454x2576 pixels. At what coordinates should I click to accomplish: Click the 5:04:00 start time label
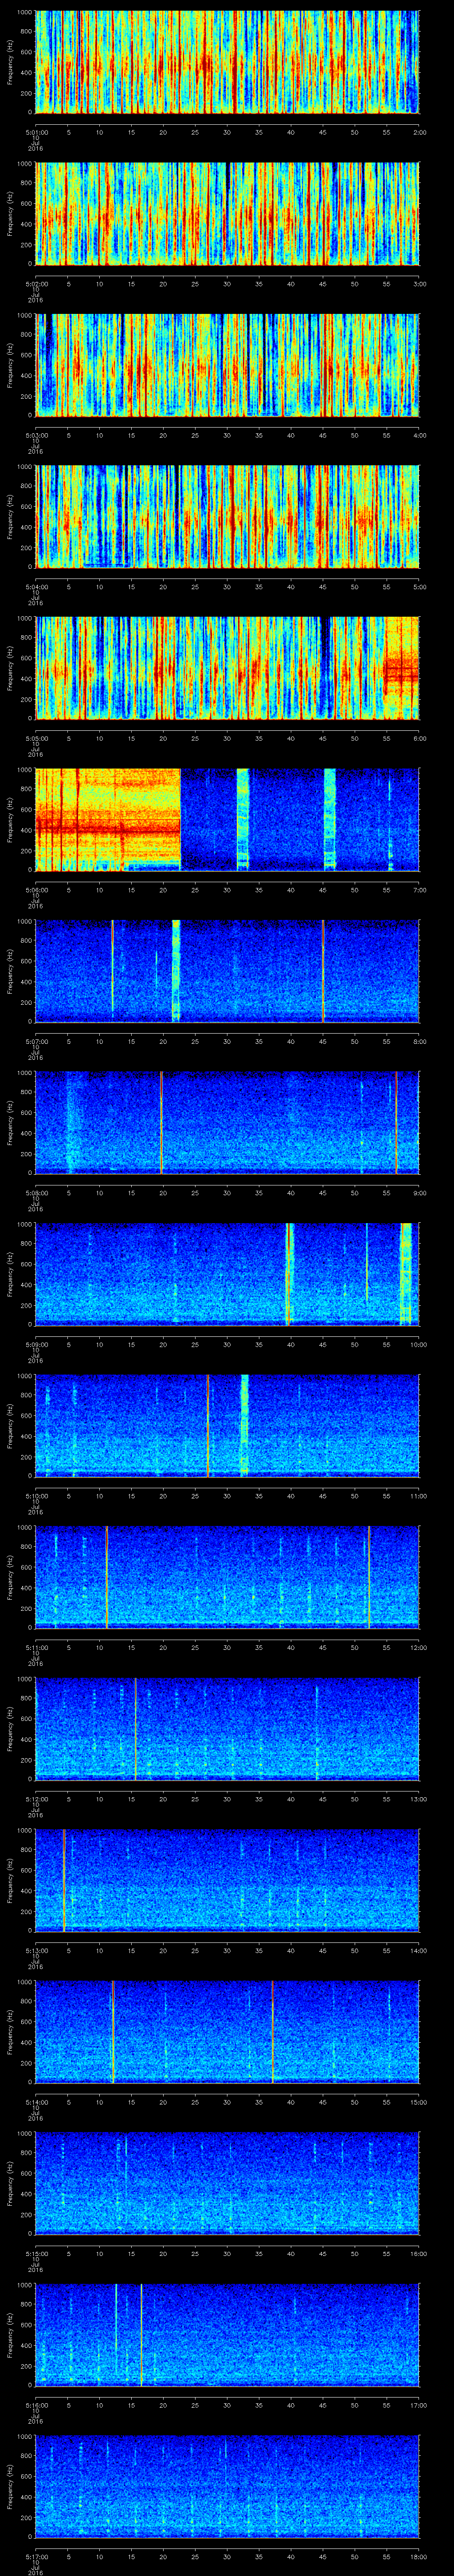[x=35, y=586]
